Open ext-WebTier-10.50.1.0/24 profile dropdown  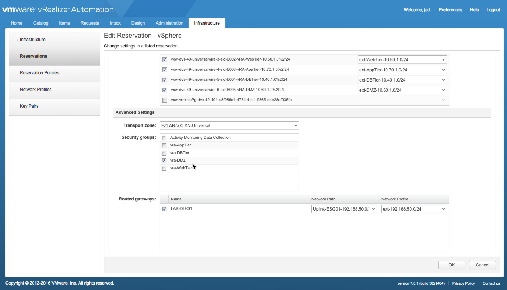coord(402,59)
